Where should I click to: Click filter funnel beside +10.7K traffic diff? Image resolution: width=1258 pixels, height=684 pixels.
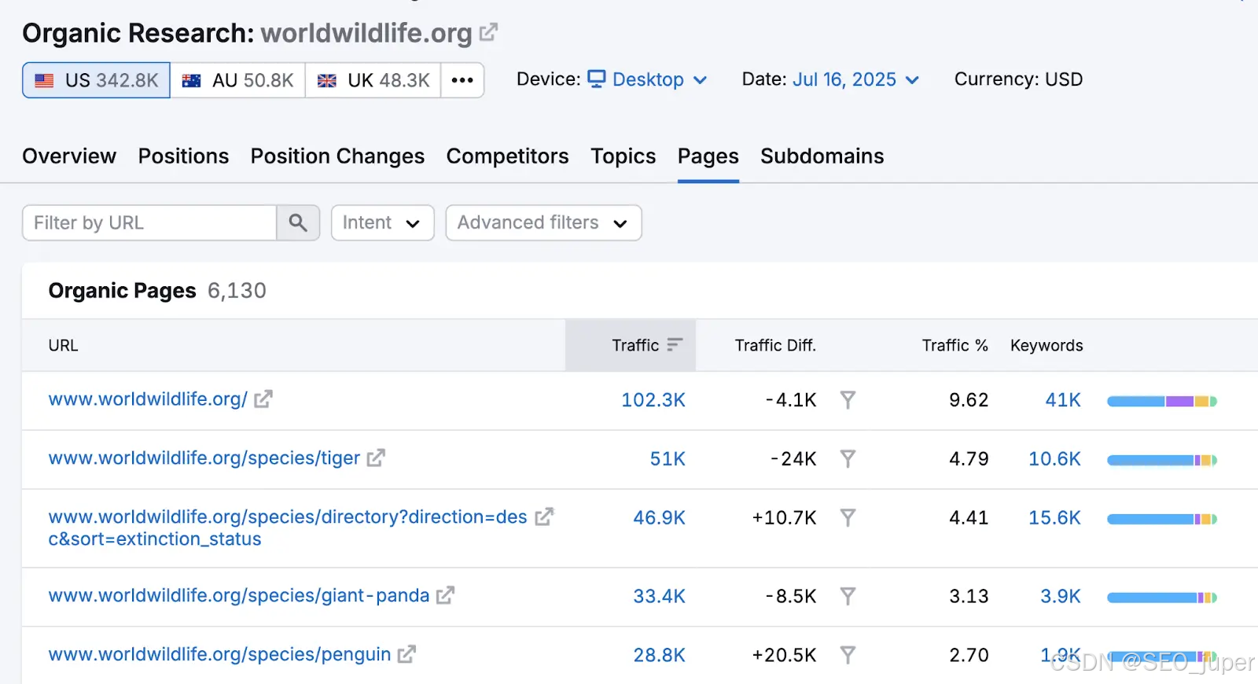click(x=848, y=517)
